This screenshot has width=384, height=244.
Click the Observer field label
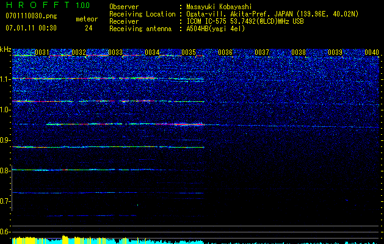[x=124, y=7]
